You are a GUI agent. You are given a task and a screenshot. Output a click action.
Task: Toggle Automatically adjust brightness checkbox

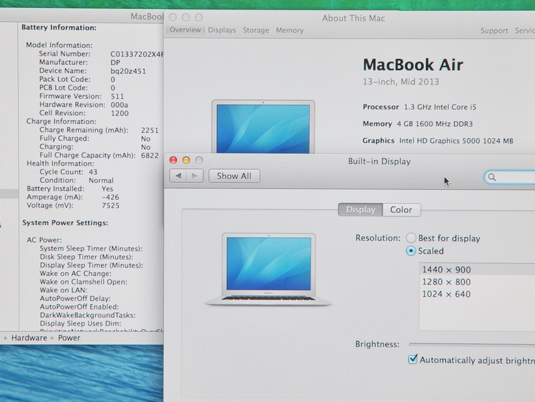pyautogui.click(x=412, y=359)
